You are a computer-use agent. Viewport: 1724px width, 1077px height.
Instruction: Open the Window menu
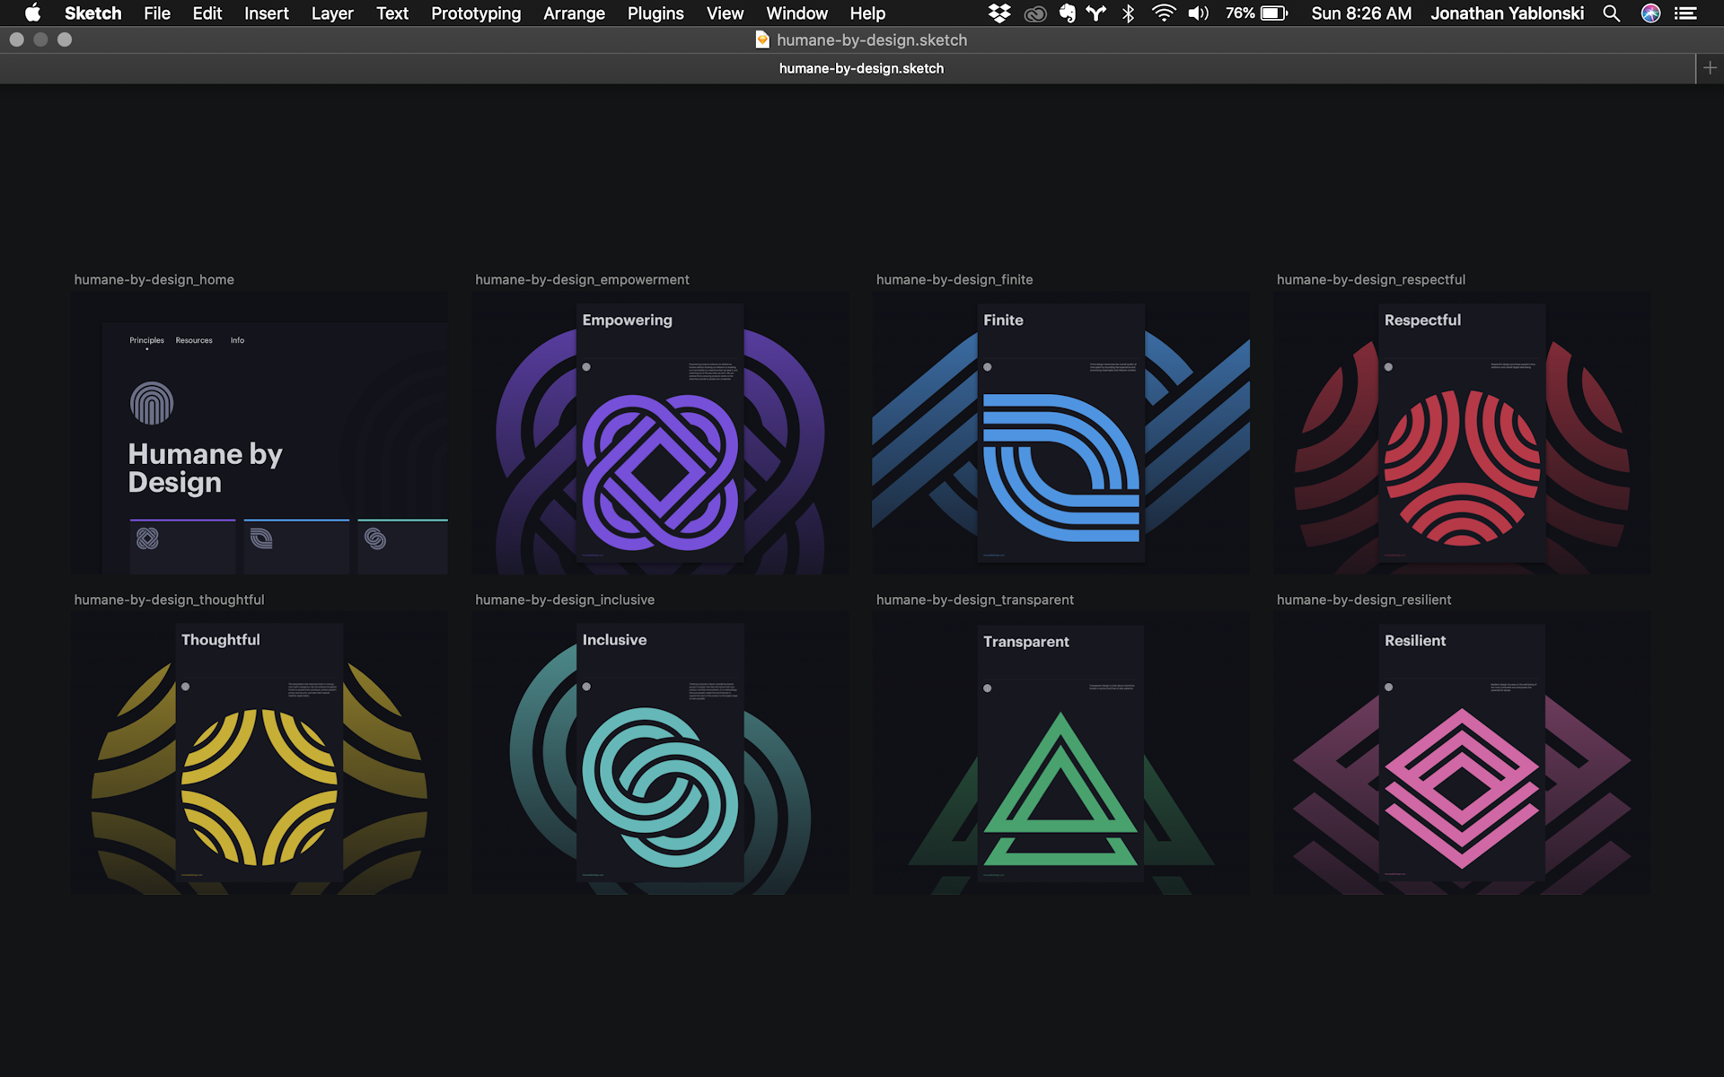[796, 13]
